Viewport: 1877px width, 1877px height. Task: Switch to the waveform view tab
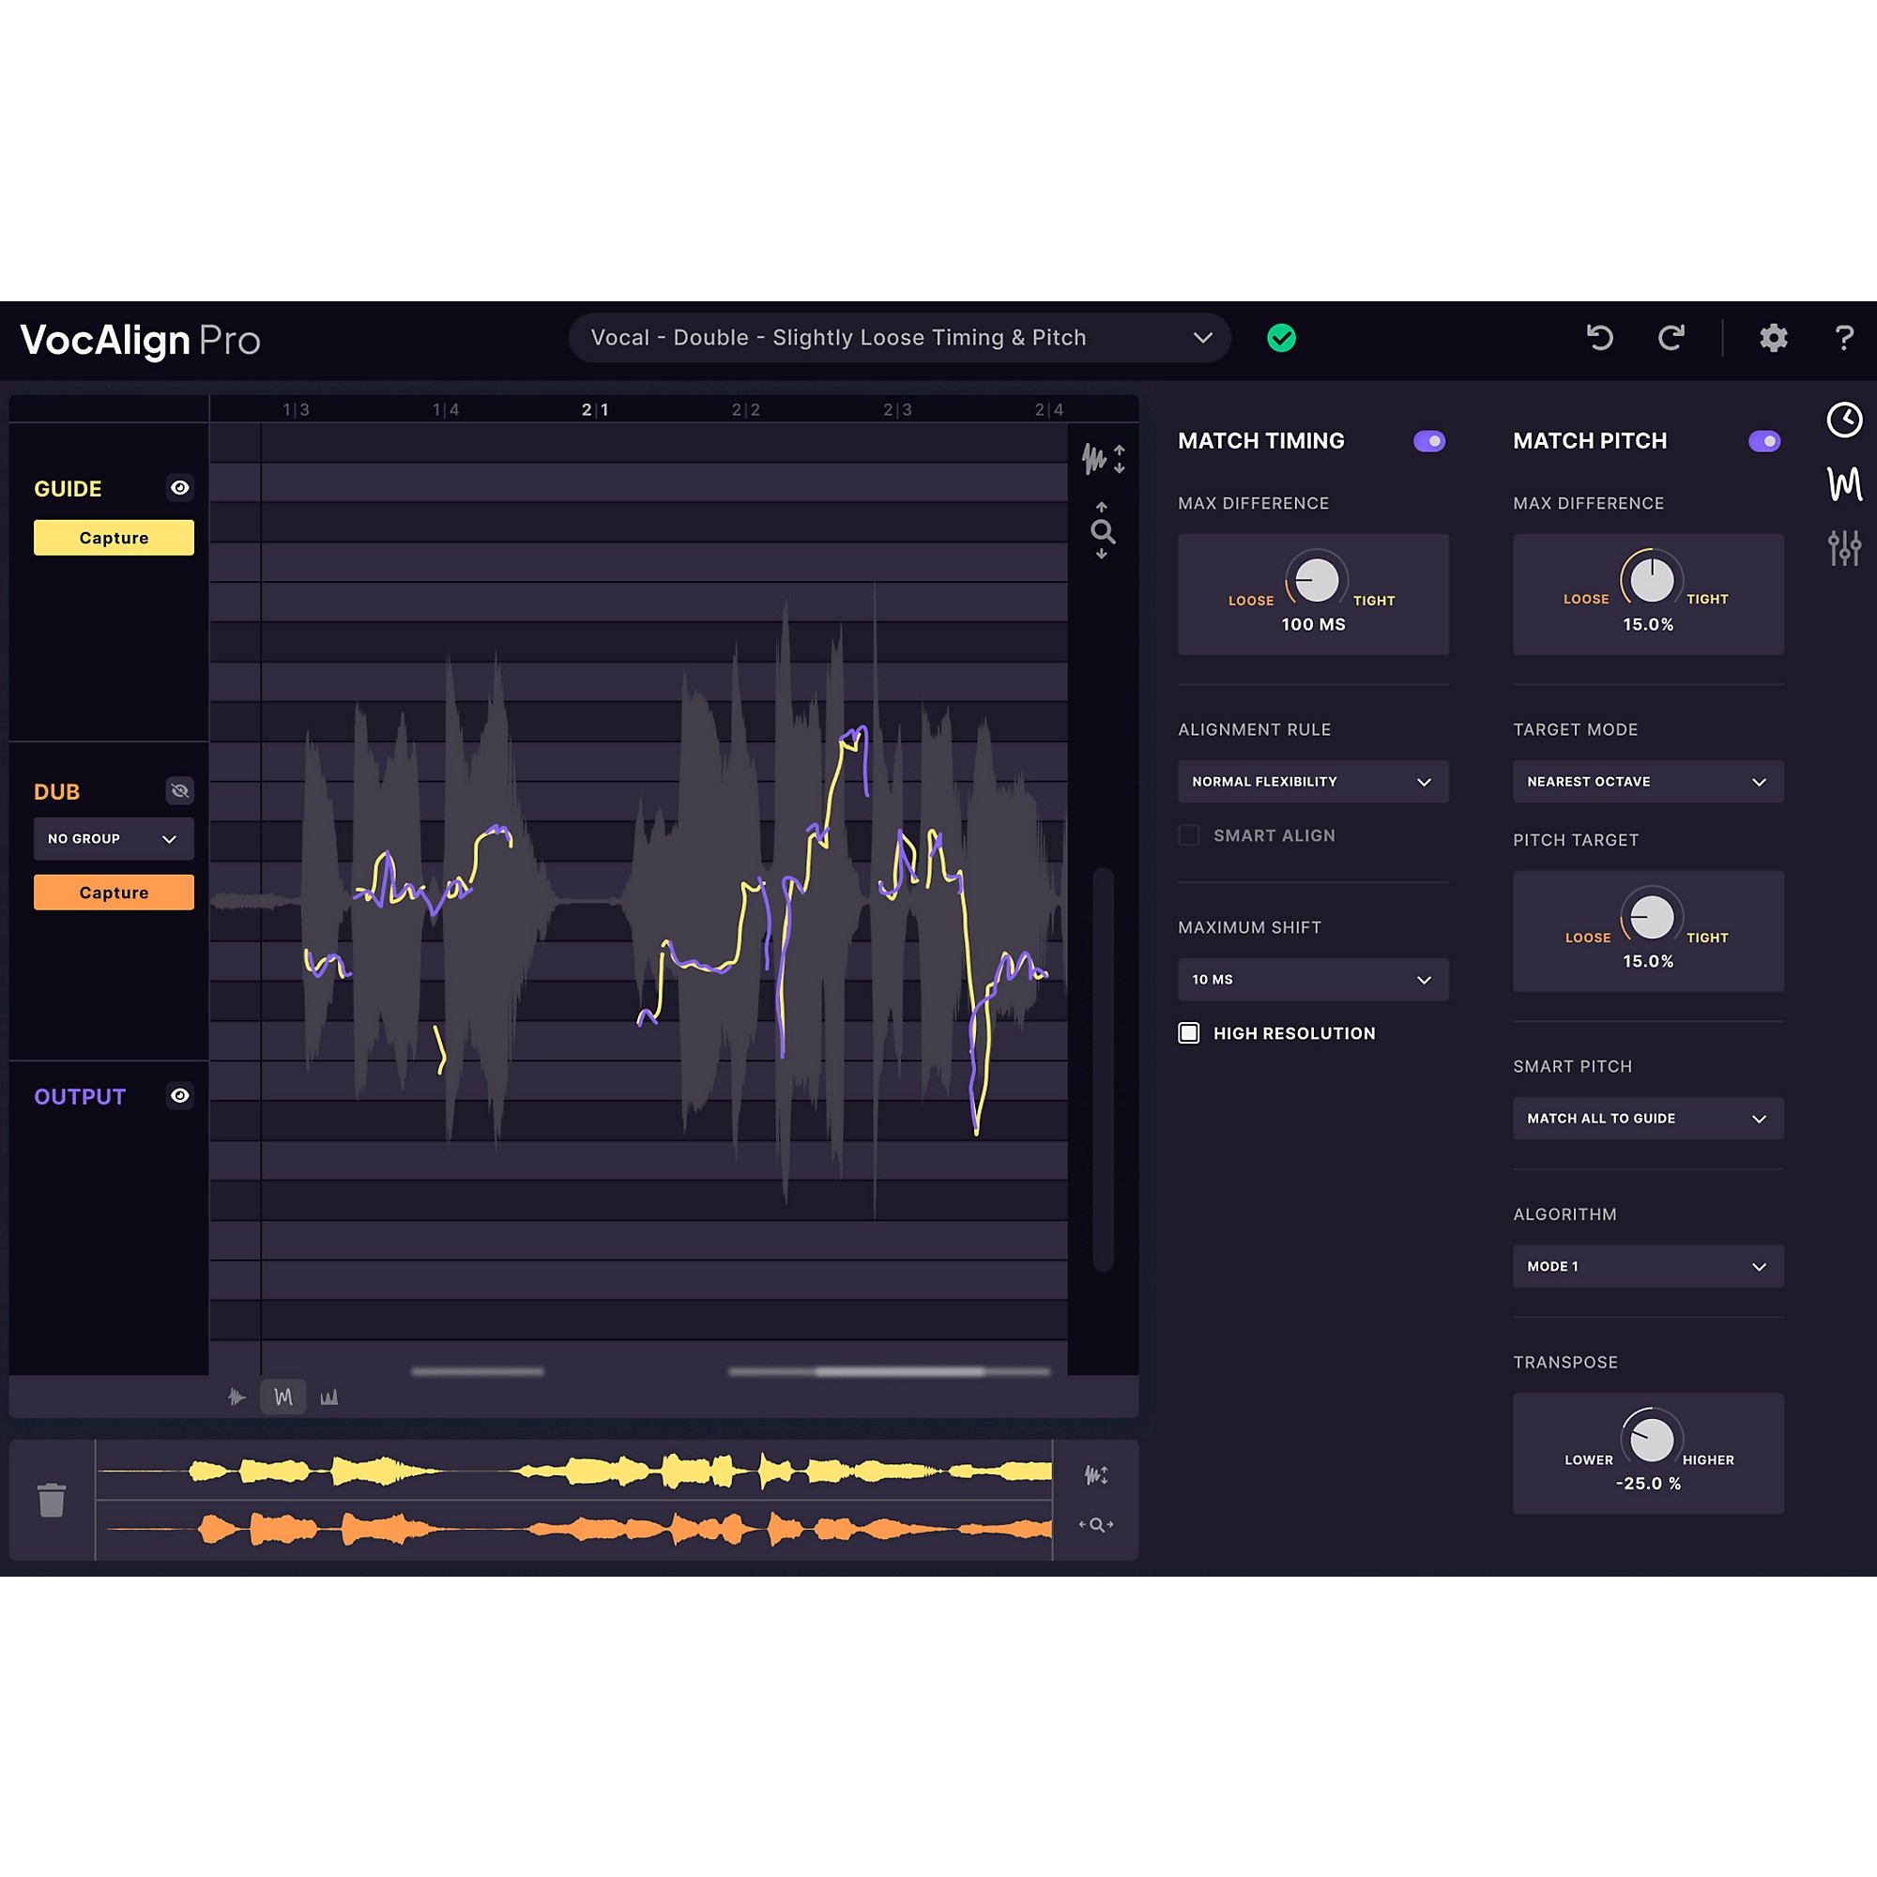pos(237,1396)
